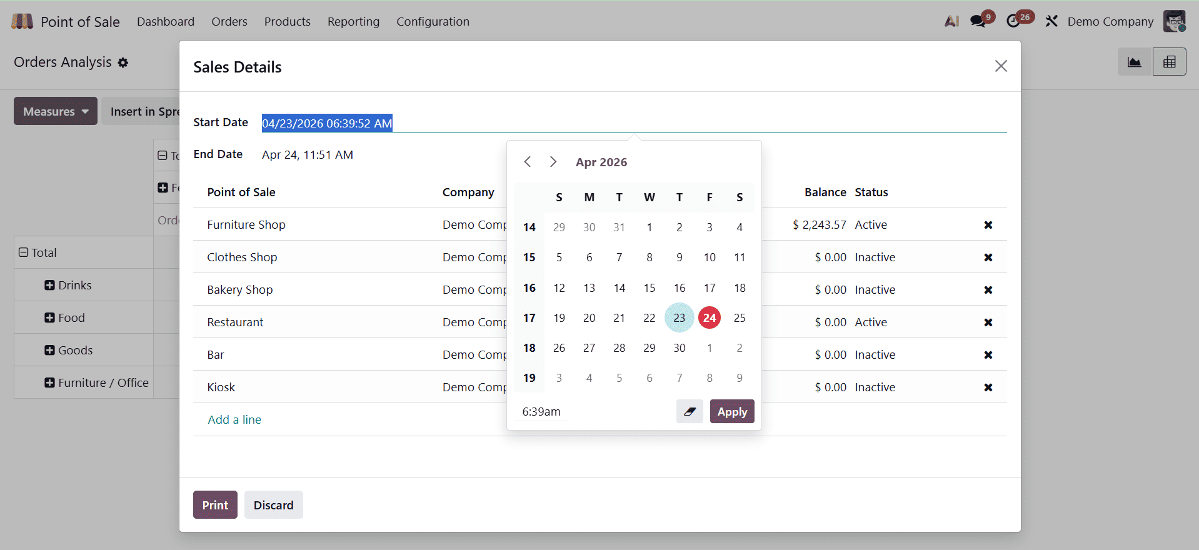Sort by Status column header

click(871, 192)
